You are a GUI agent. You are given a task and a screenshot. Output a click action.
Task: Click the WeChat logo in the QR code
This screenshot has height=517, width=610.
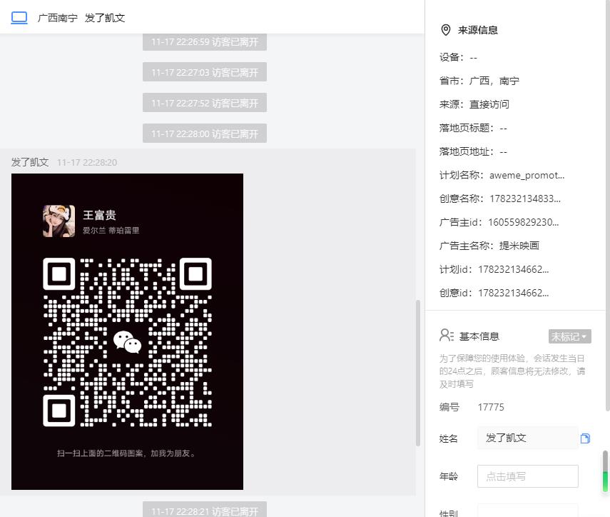tap(127, 342)
